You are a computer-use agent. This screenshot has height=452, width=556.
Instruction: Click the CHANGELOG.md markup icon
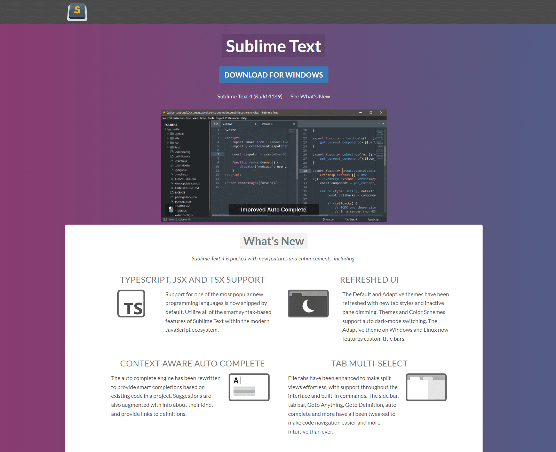(172, 179)
